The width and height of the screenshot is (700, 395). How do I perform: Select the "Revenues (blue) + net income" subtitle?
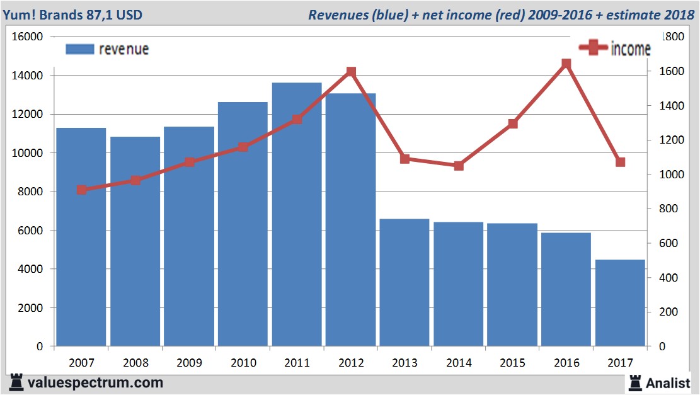[416, 14]
